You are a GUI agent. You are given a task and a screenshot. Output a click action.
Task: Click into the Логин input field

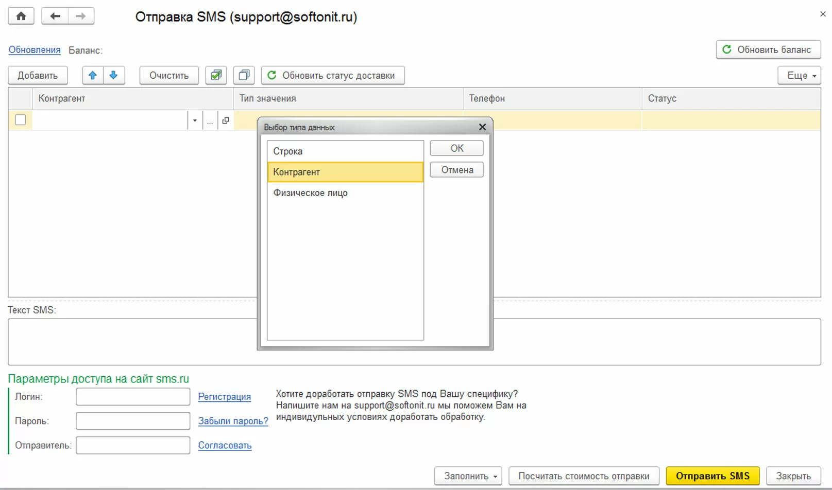tap(133, 397)
